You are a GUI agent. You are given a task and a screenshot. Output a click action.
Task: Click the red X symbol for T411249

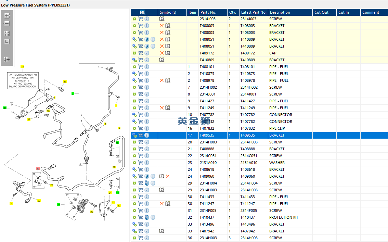162,108
